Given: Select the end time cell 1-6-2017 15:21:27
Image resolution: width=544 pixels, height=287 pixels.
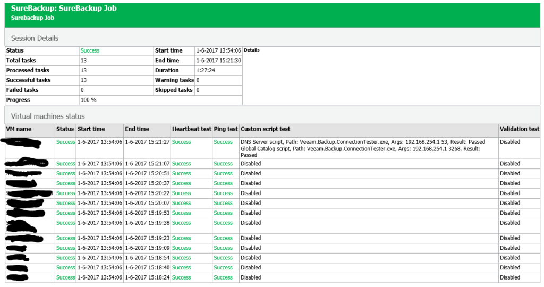Looking at the screenshot, I should 147,142.
